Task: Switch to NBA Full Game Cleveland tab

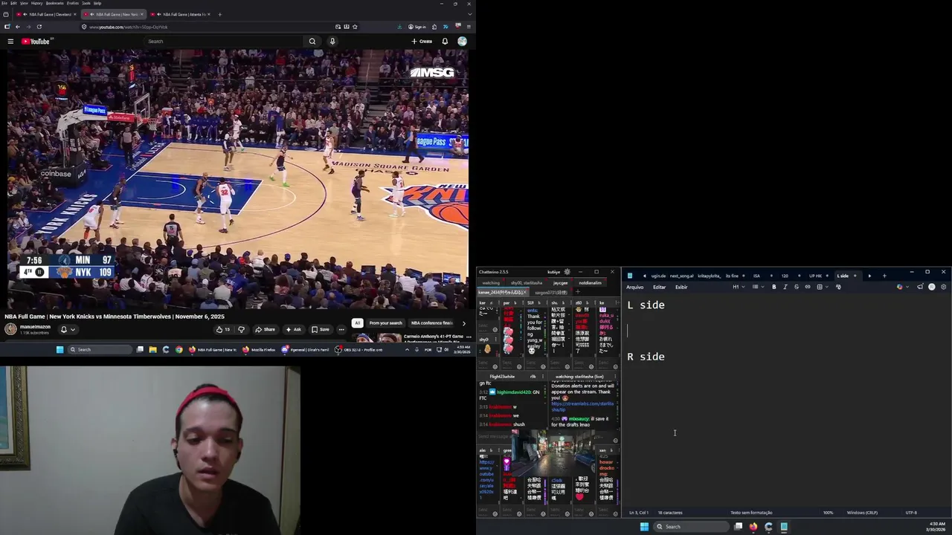Action: (47, 14)
